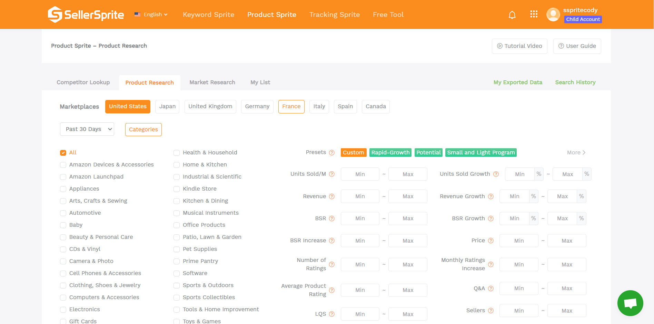
Task: Switch to My List tab
Action: [x=260, y=82]
